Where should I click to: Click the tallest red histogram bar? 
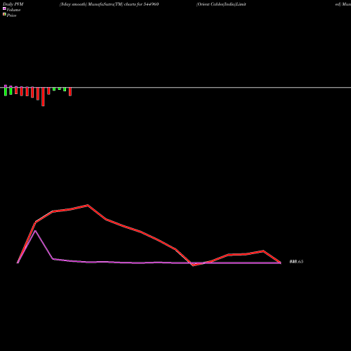pos(43,97)
